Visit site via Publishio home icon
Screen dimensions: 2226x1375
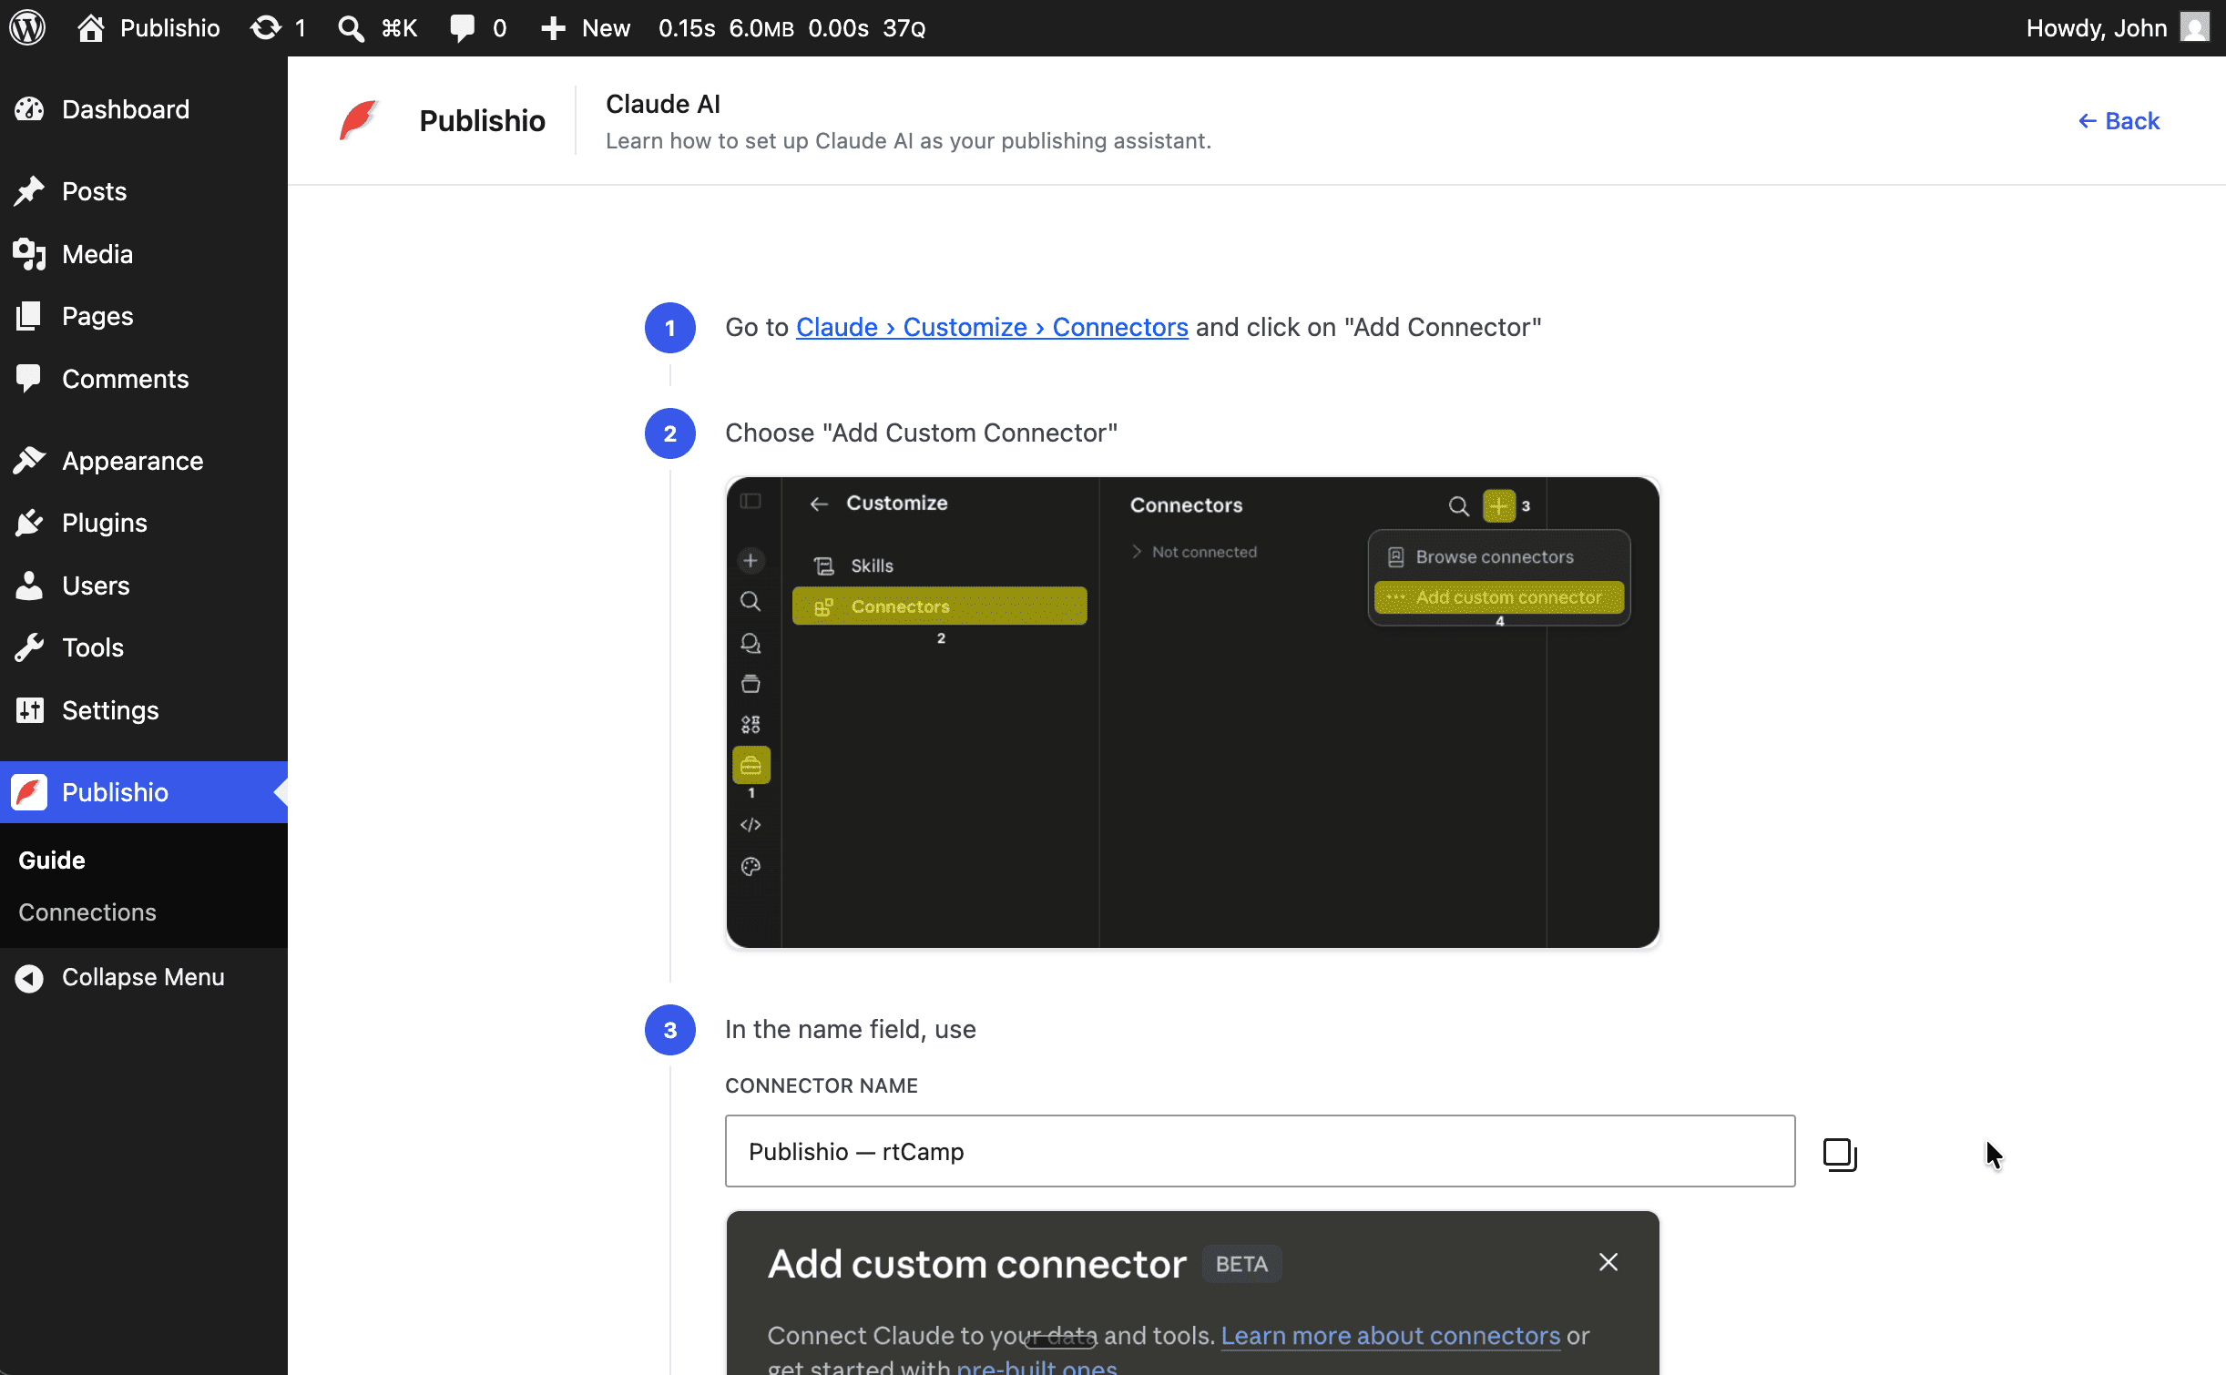[x=90, y=28]
